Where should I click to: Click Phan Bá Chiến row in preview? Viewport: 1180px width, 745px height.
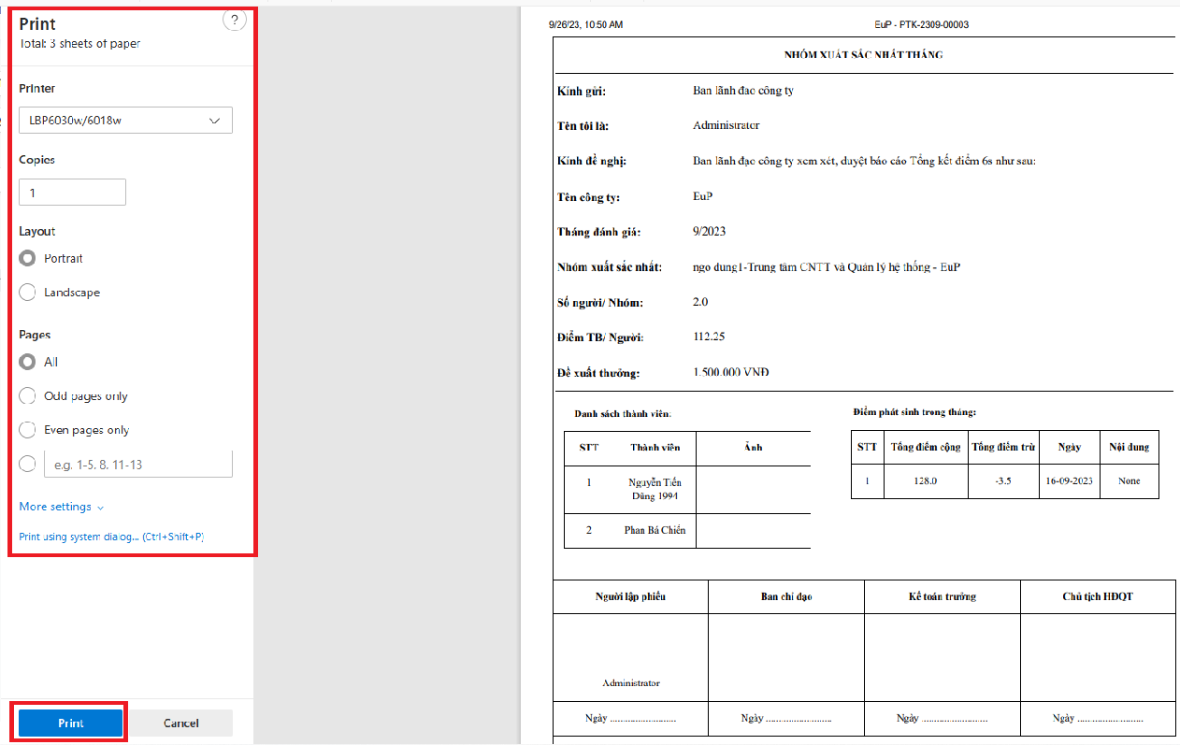(x=655, y=530)
